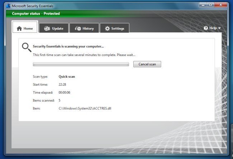
Task: Select the 'Quick scan' scan type value
Action: click(67, 76)
